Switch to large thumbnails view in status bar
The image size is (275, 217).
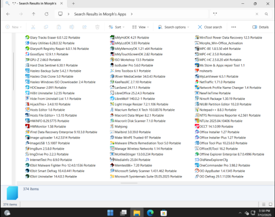coord(271,204)
